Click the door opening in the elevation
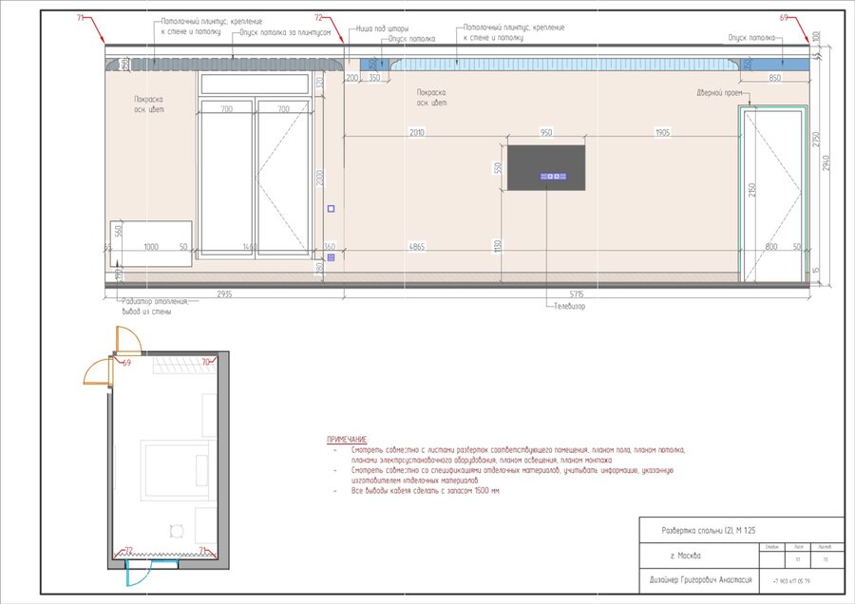Screen dimensions: 855x604 (773, 195)
